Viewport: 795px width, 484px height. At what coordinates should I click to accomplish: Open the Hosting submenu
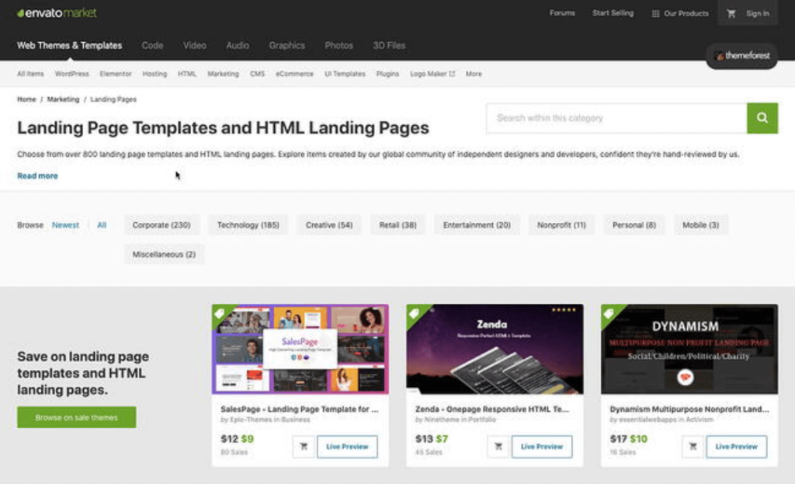point(154,74)
